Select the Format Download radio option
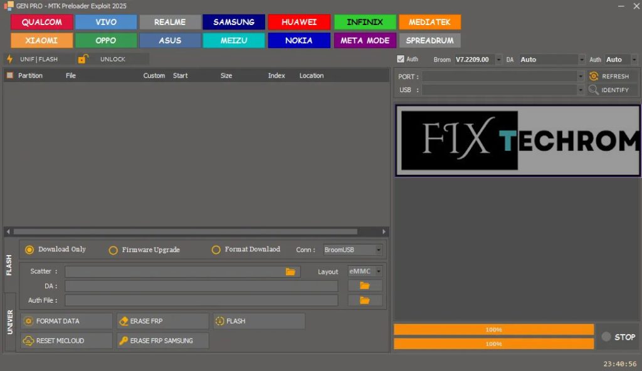This screenshot has height=371, width=642. [x=216, y=249]
